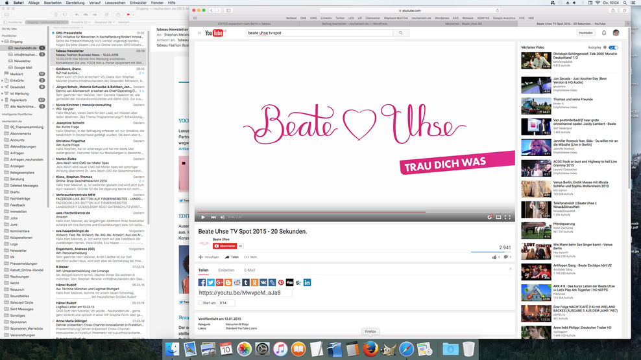Image resolution: width=641 pixels, height=360 pixels.
Task: Toggle the Autoplay switch
Action: [x=613, y=47]
